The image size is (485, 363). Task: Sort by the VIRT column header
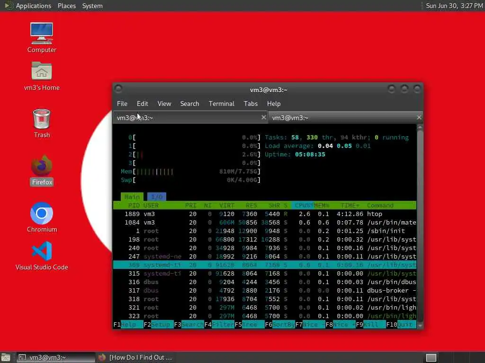click(227, 205)
